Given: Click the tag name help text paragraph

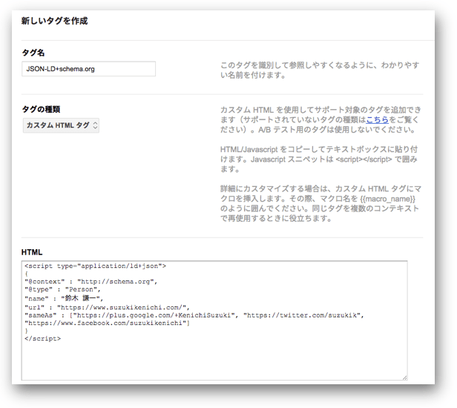Looking at the screenshot, I should [x=320, y=70].
